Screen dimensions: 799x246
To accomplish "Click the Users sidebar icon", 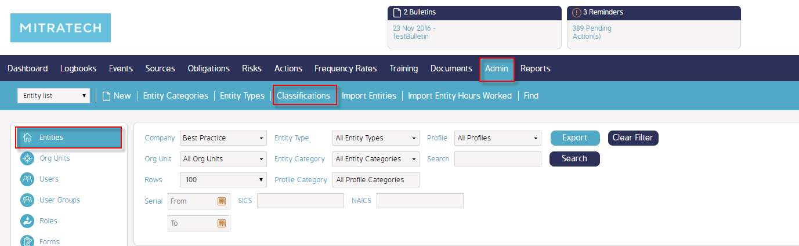I will tap(27, 179).
